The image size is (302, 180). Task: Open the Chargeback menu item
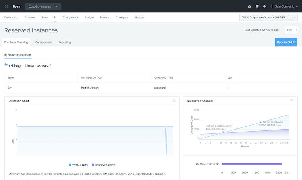tap(70, 17)
